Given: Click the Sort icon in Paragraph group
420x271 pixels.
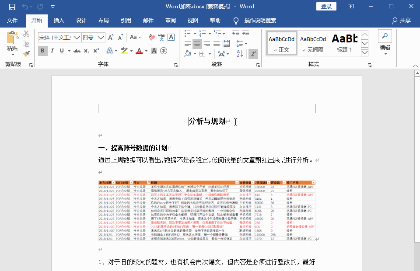Looking at the screenshot, I should pos(239,54).
